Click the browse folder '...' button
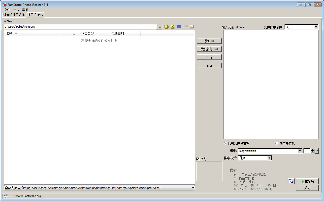Image resolution: width=324 pixels, height=201 pixels. 159,27
